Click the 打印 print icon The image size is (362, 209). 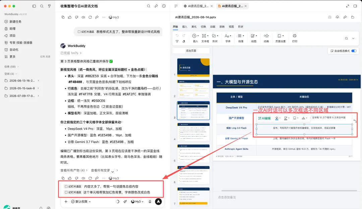[x=295, y=38]
